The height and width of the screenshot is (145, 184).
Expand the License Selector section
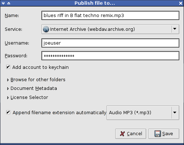tap(28, 98)
